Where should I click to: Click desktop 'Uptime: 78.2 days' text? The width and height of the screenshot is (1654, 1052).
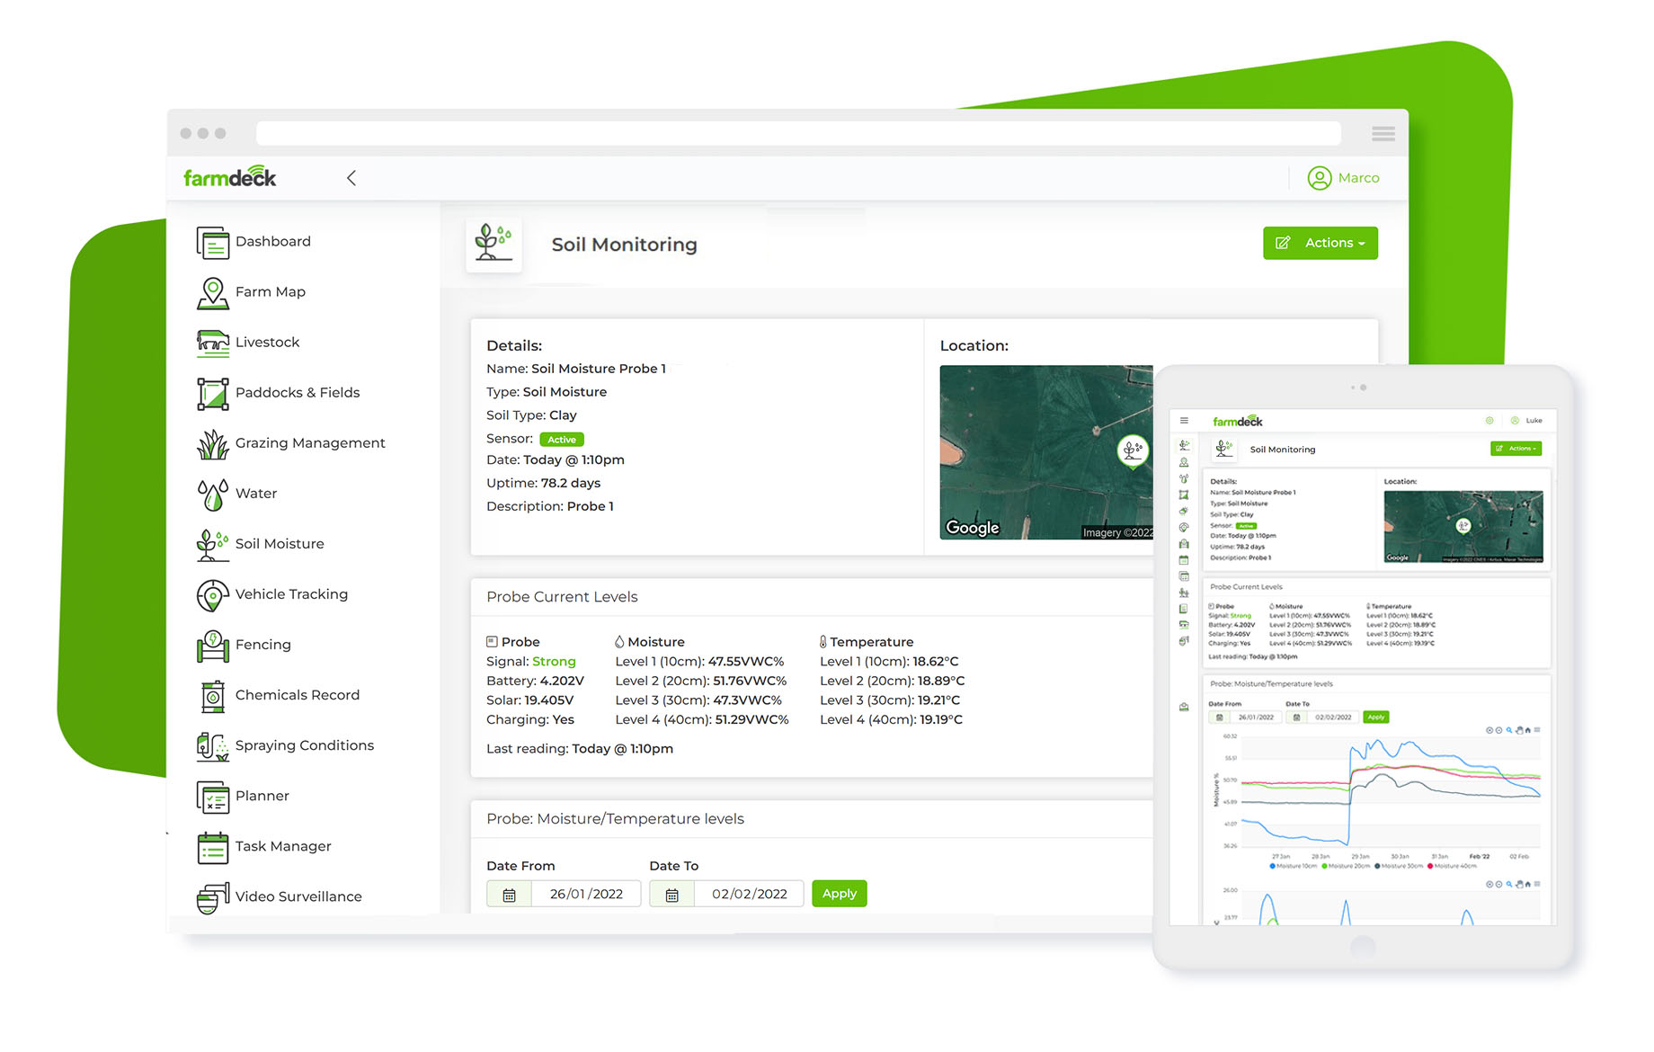543,483
